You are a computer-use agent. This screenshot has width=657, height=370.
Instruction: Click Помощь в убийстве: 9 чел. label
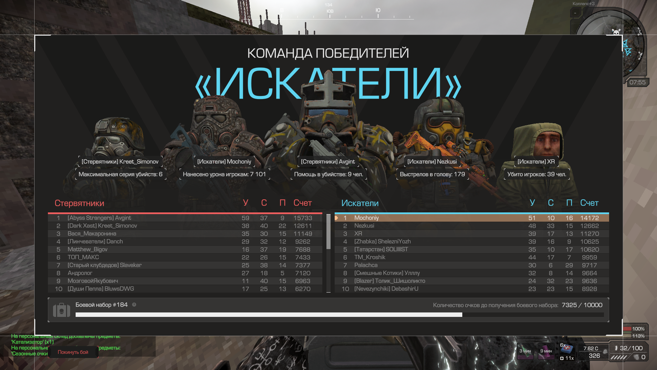[x=328, y=174]
